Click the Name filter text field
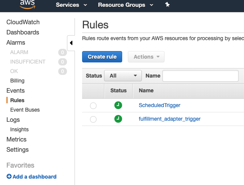 (x=200, y=76)
